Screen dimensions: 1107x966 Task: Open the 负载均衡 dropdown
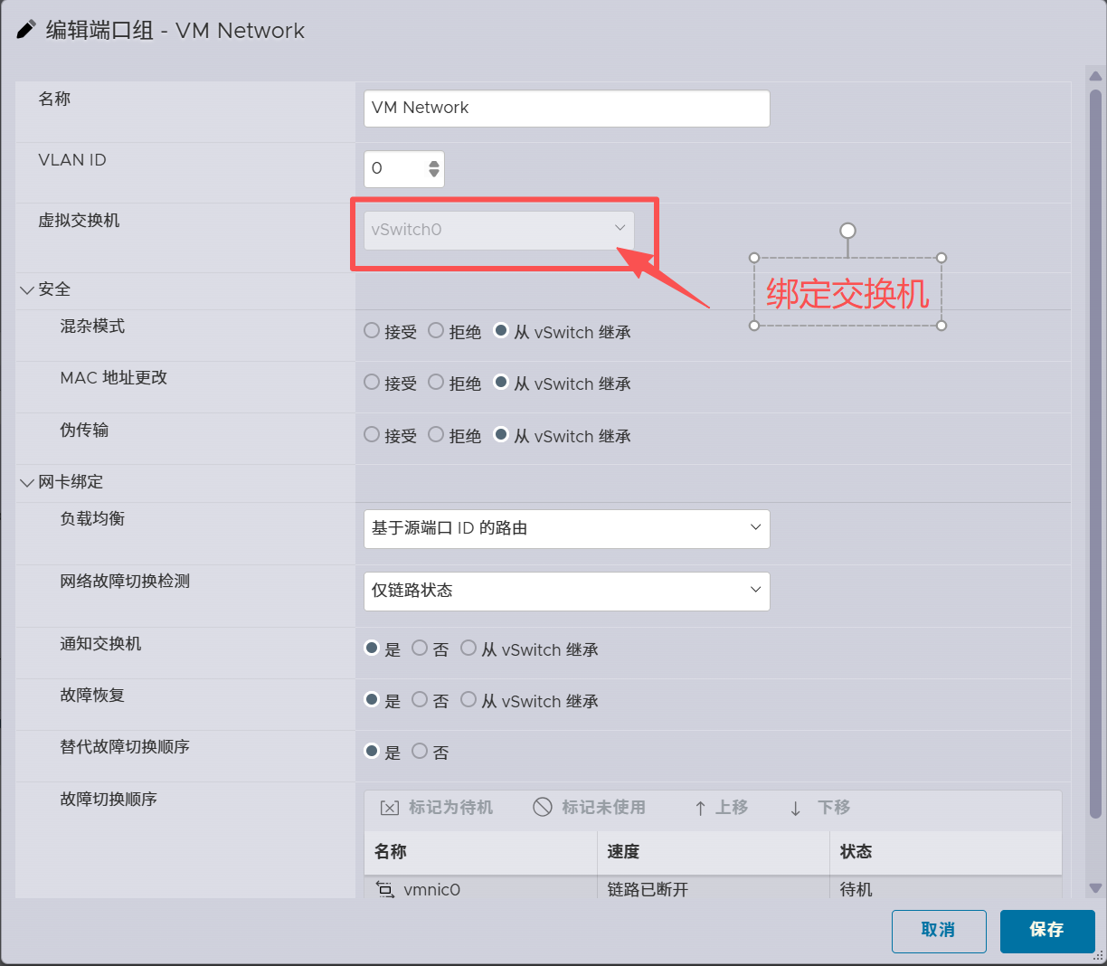566,528
